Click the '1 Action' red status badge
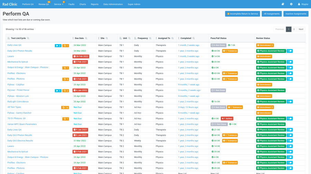311x174 pixels. coord(227,119)
